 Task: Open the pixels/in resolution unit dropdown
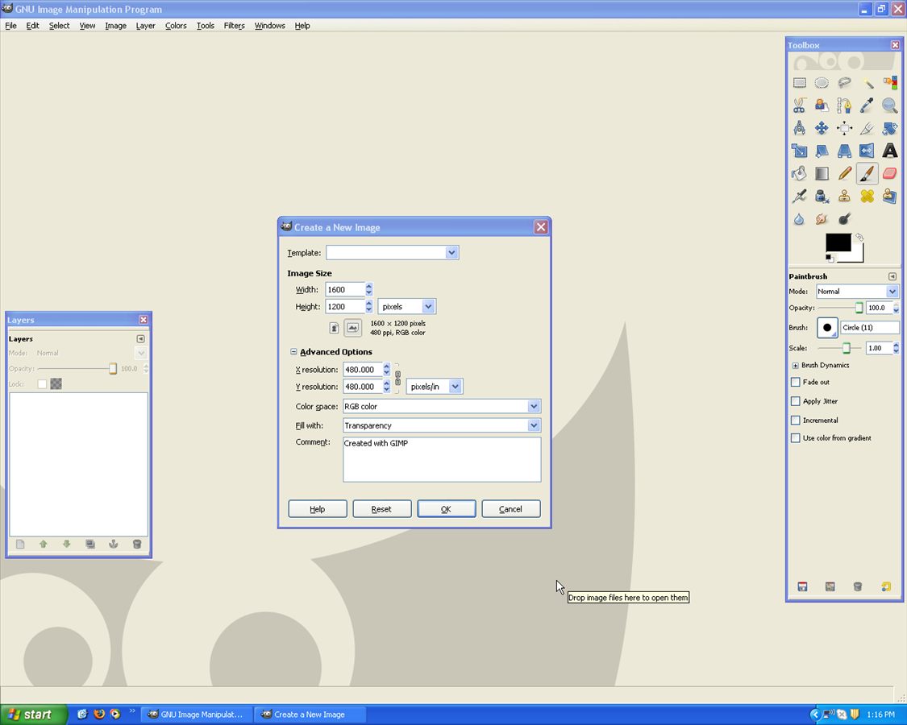(435, 386)
